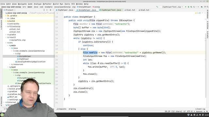The image size is (209, 117).
Task: Click the LF line separator status widget
Action: [185, 111]
